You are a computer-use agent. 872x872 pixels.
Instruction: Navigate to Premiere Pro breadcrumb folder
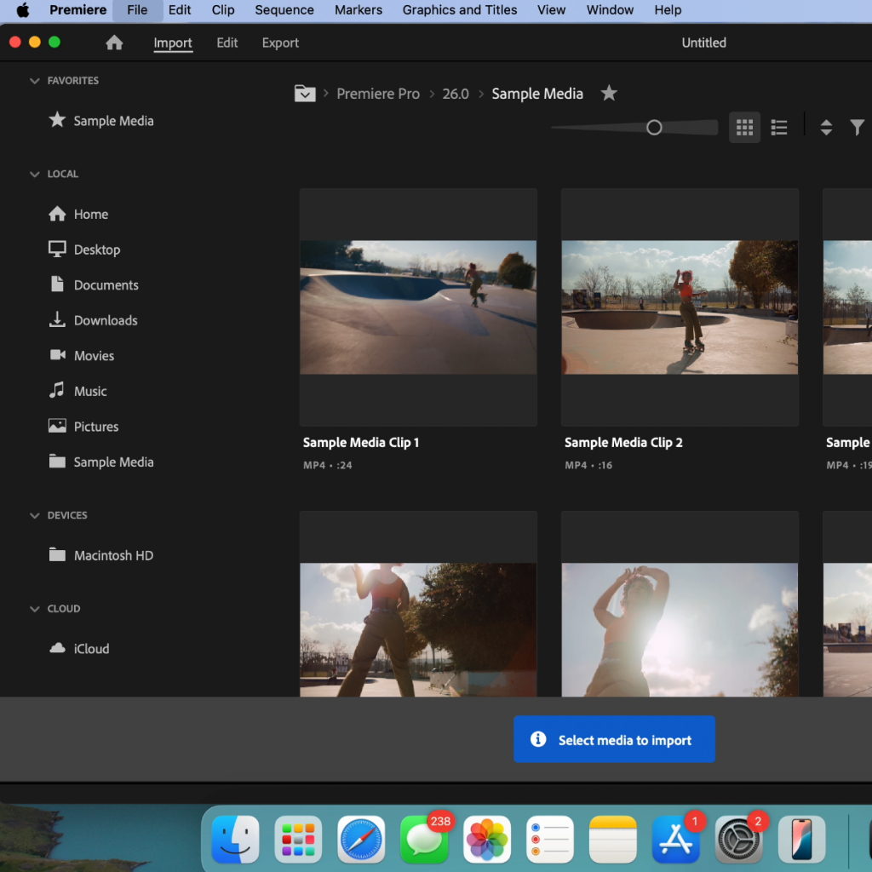coord(377,94)
